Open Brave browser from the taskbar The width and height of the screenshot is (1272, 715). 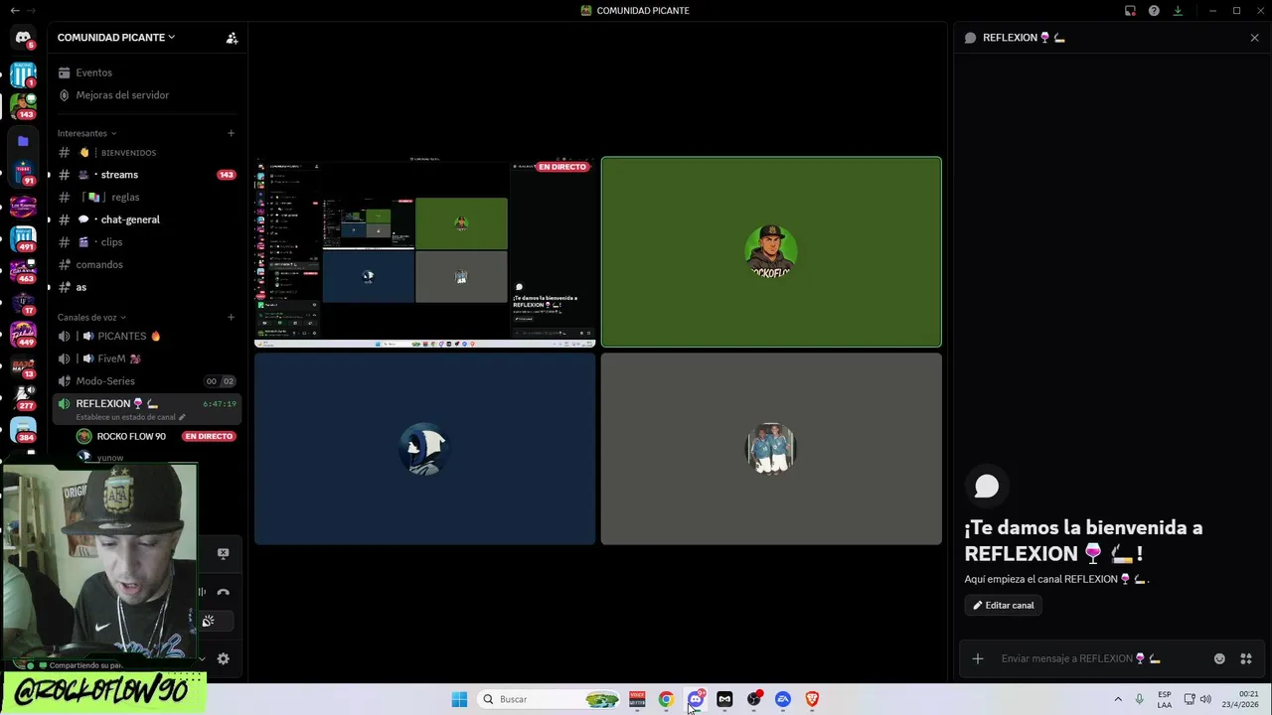pyautogui.click(x=812, y=699)
